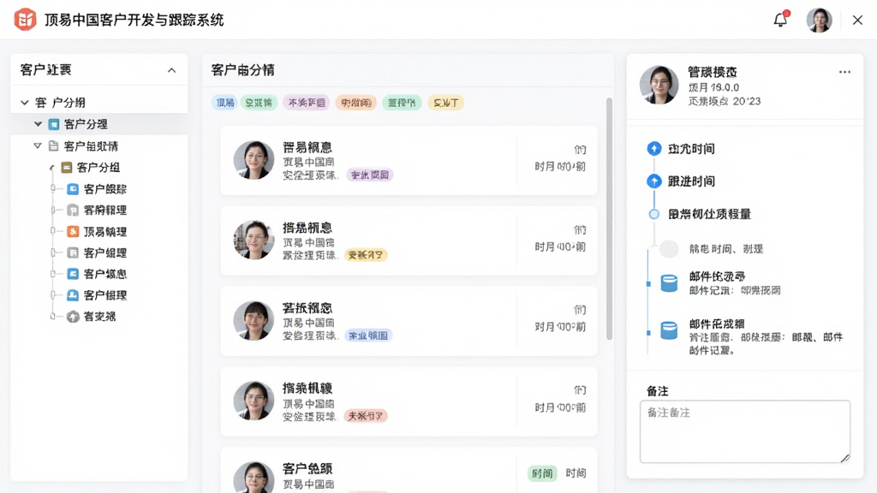This screenshot has width=877, height=493.
Task: Collapse the top-level 客 户分组 tree node chevron
Action: [25, 103]
